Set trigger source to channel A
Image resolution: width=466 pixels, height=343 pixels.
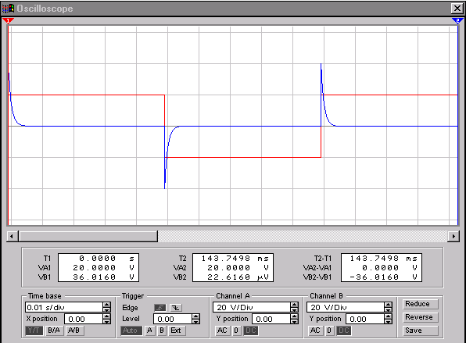[x=149, y=330]
